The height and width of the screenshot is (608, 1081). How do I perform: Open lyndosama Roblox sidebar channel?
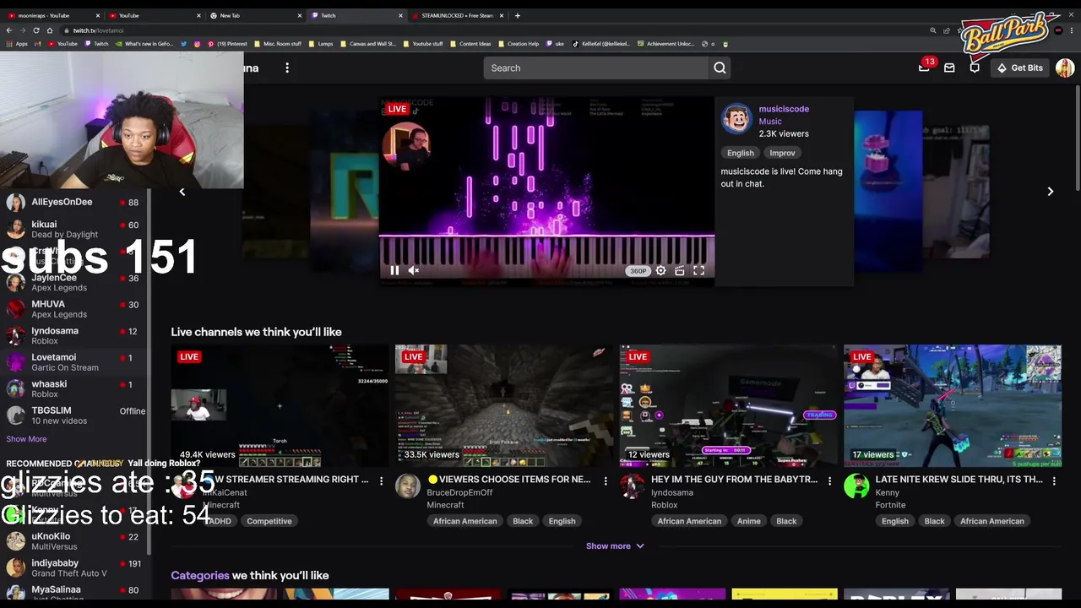click(x=75, y=336)
